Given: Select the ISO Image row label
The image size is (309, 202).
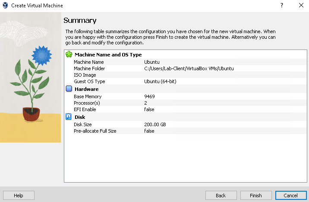Looking at the screenshot, I should point(85,75).
